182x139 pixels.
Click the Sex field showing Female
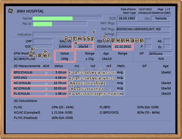(161, 18)
